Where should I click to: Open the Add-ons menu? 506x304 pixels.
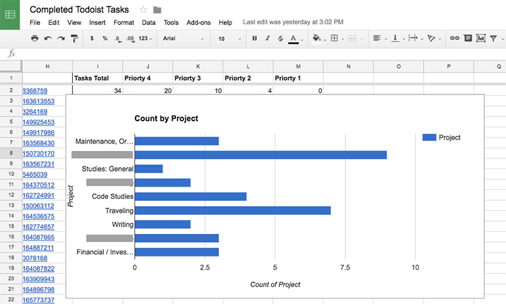pyautogui.click(x=198, y=22)
